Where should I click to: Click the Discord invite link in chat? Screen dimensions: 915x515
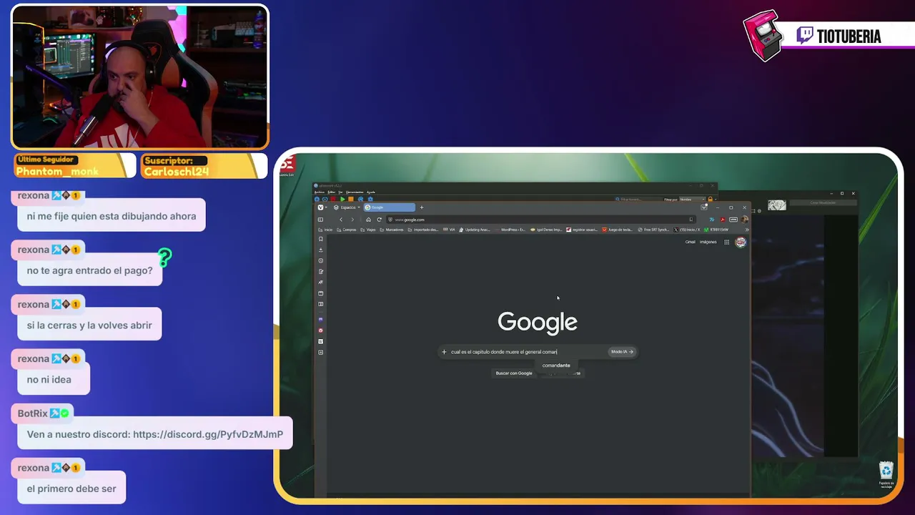pyautogui.click(x=208, y=434)
